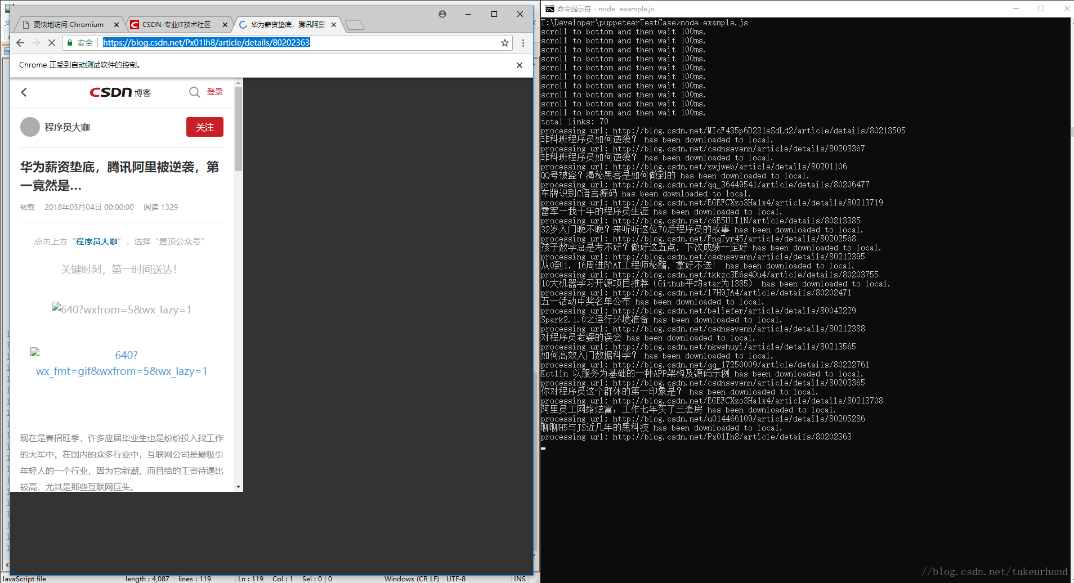
Task: Click page scrollbar down arrow
Action: coord(239,487)
